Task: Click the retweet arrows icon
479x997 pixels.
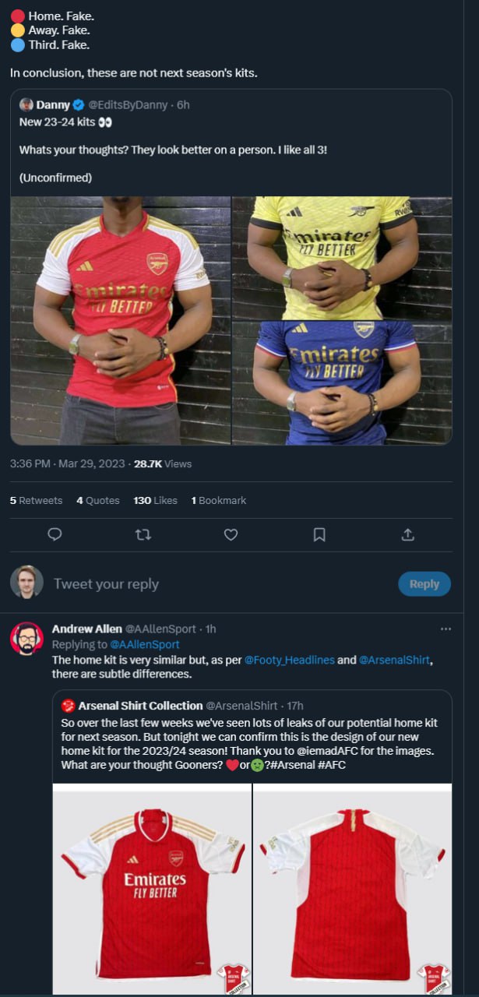Action: pyautogui.click(x=143, y=534)
